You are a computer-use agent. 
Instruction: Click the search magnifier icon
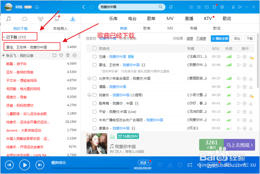pyautogui.click(x=160, y=7)
